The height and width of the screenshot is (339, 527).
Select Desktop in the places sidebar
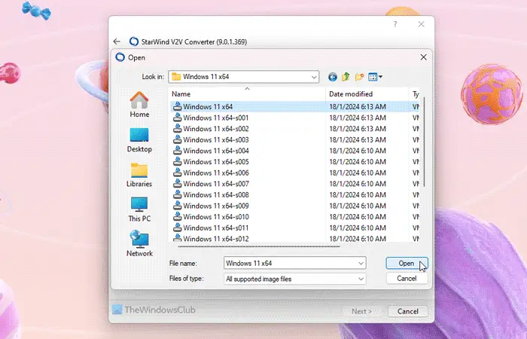pyautogui.click(x=139, y=140)
